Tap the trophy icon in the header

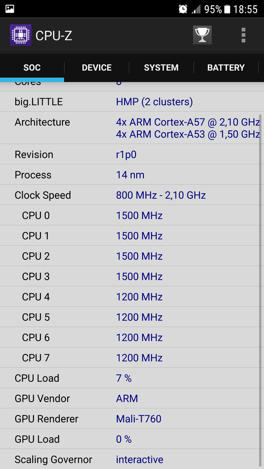click(202, 35)
